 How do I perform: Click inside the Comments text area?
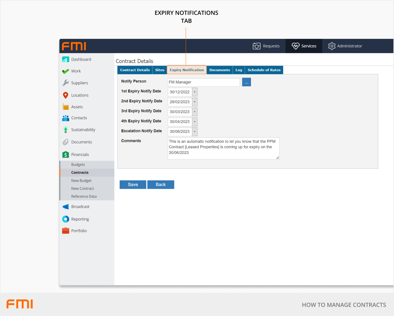(223, 148)
